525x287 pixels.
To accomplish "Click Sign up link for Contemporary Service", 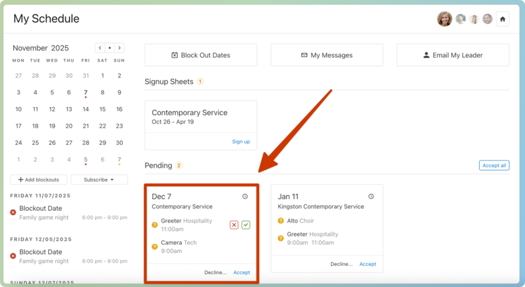I will [241, 142].
